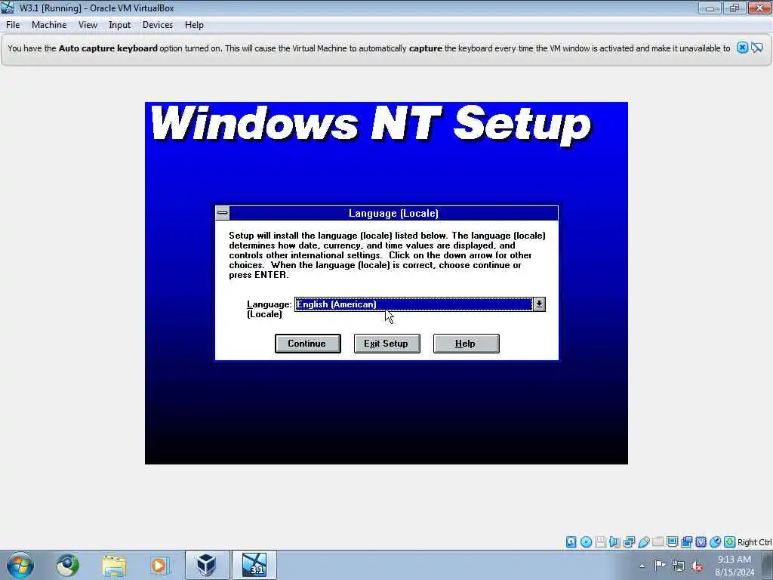Click the Help button in setup dialog

click(x=466, y=344)
